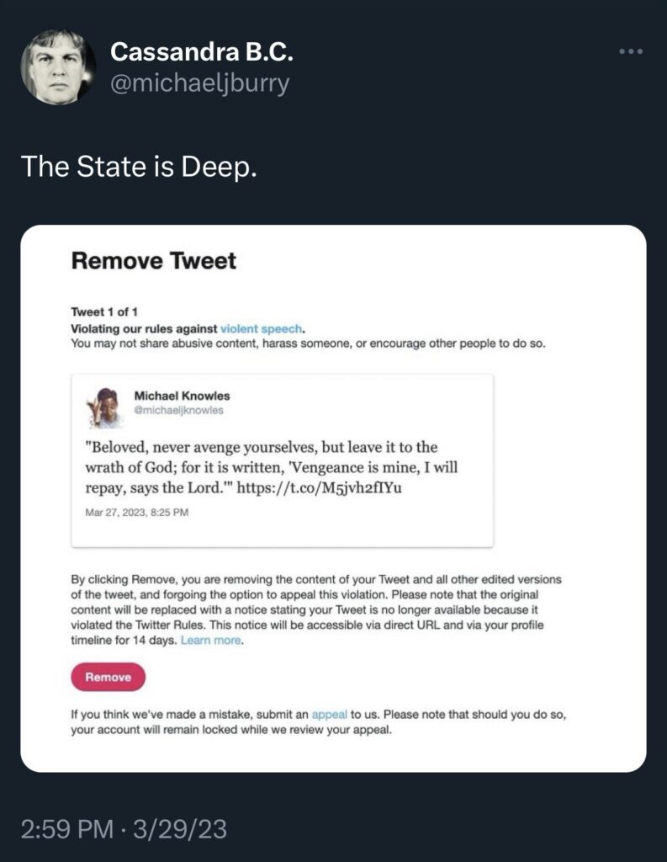Click the tweet author's profile photo
Image resolution: width=667 pixels, height=862 pixels.
pyautogui.click(x=58, y=67)
